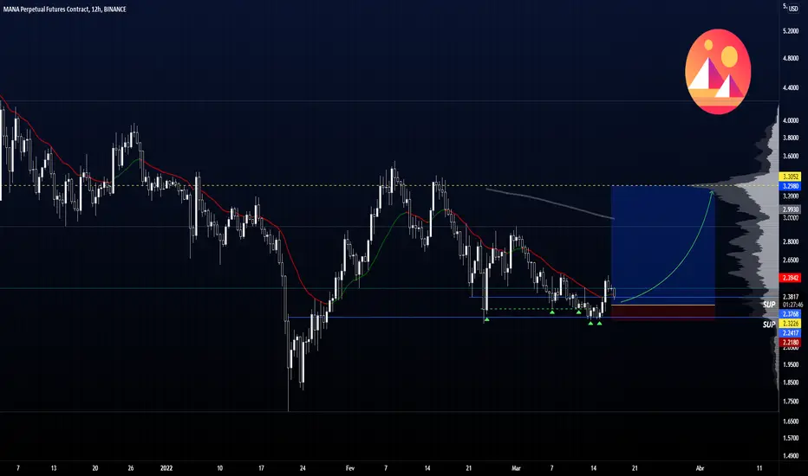808x476 pixels.
Task: Click the 1.6500 price axis tick
Action: click(x=791, y=421)
